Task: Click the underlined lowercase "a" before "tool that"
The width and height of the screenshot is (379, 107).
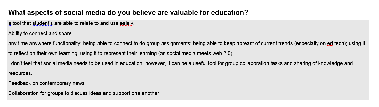Action: [10, 23]
